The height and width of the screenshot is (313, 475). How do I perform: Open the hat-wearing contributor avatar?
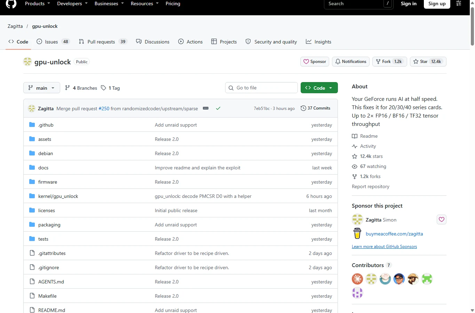pos(413,279)
